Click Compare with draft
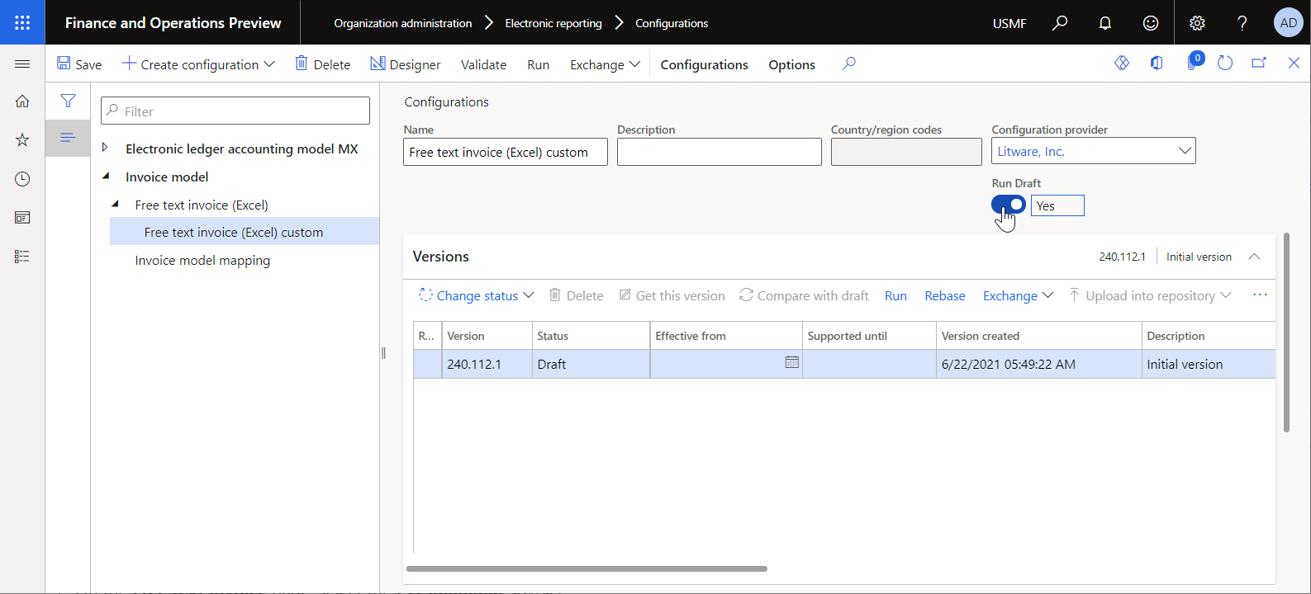Screen dimensions: 1311x594 [x=804, y=295]
